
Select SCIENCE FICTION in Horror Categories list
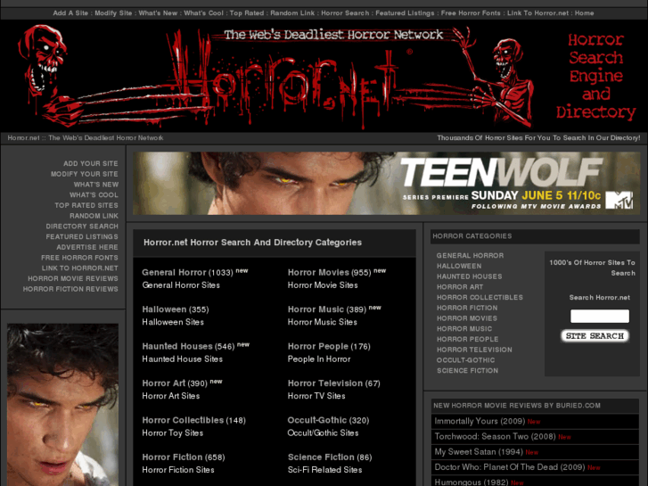tap(467, 371)
